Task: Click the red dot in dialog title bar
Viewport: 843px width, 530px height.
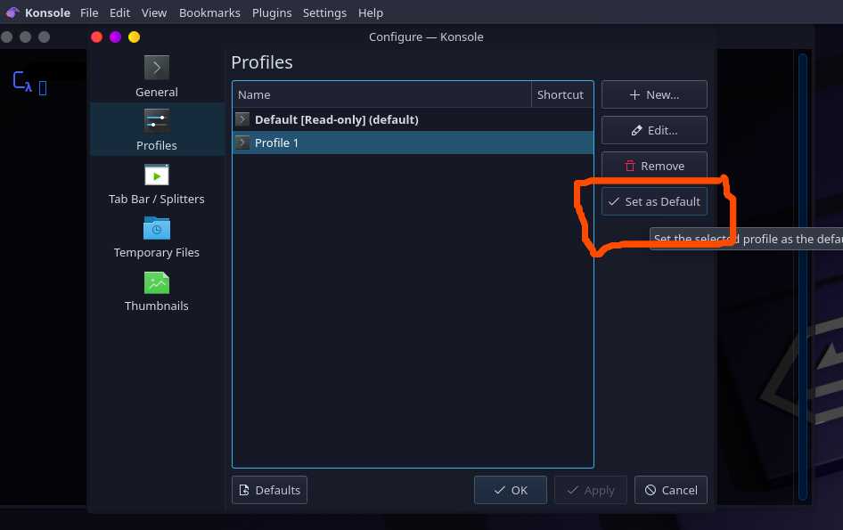Action: click(x=97, y=37)
